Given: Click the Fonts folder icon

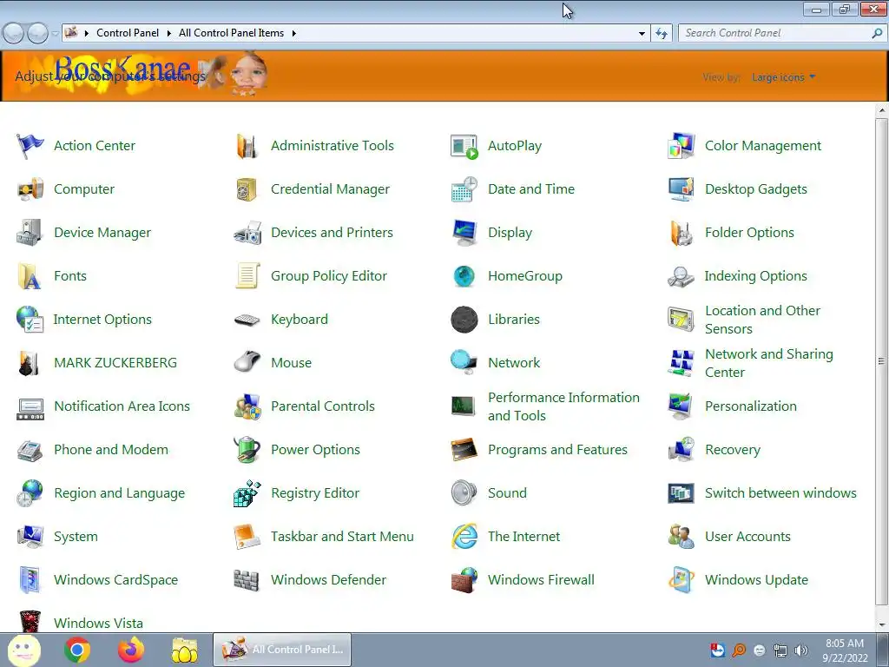Looking at the screenshot, I should point(30,276).
